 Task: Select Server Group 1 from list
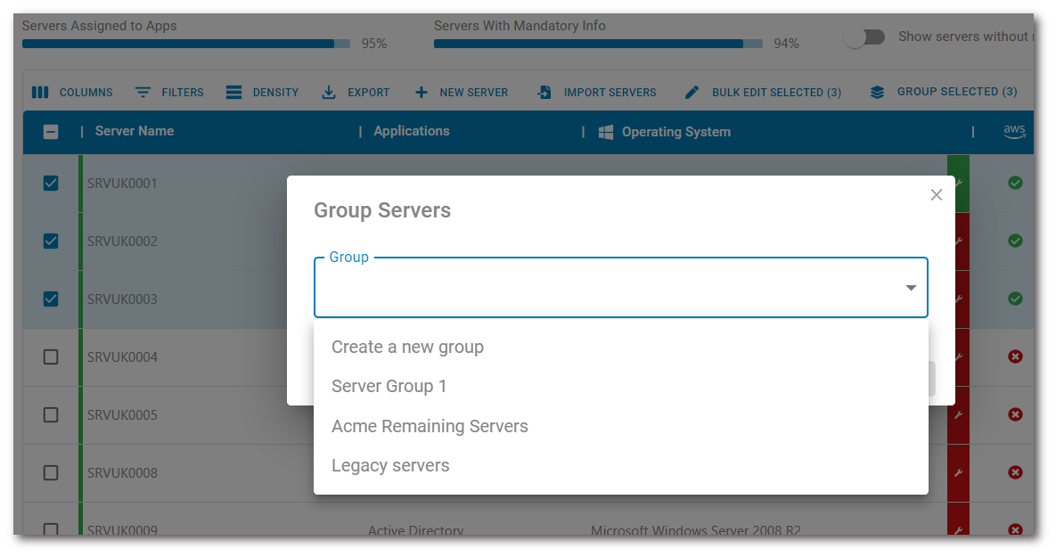tap(389, 386)
